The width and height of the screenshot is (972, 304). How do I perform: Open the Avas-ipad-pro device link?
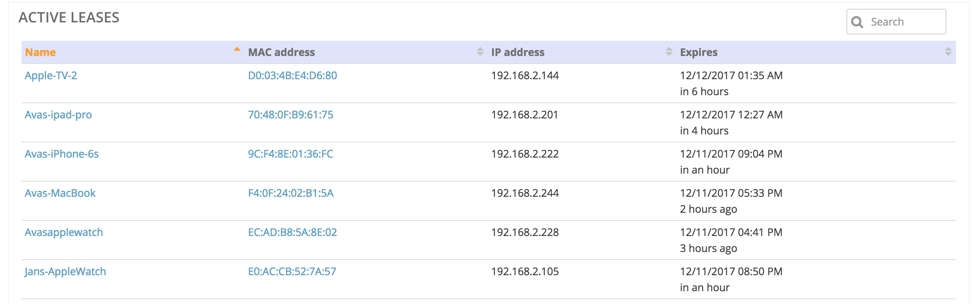click(x=58, y=115)
